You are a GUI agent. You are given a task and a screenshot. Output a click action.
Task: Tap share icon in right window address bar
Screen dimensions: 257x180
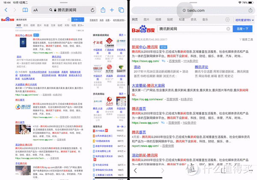[x=251, y=10]
